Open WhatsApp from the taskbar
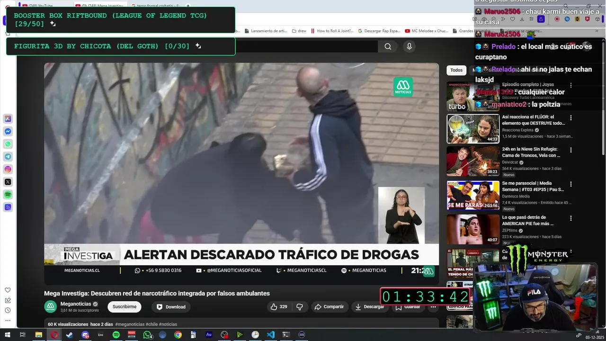This screenshot has height=341, width=606. coord(147,335)
